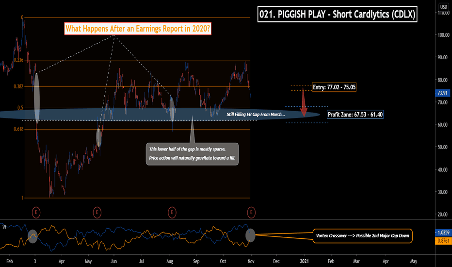Screen dimensions: 452x267
Task: Click the 90.00 price axis tick
Action: (x=443, y=57)
